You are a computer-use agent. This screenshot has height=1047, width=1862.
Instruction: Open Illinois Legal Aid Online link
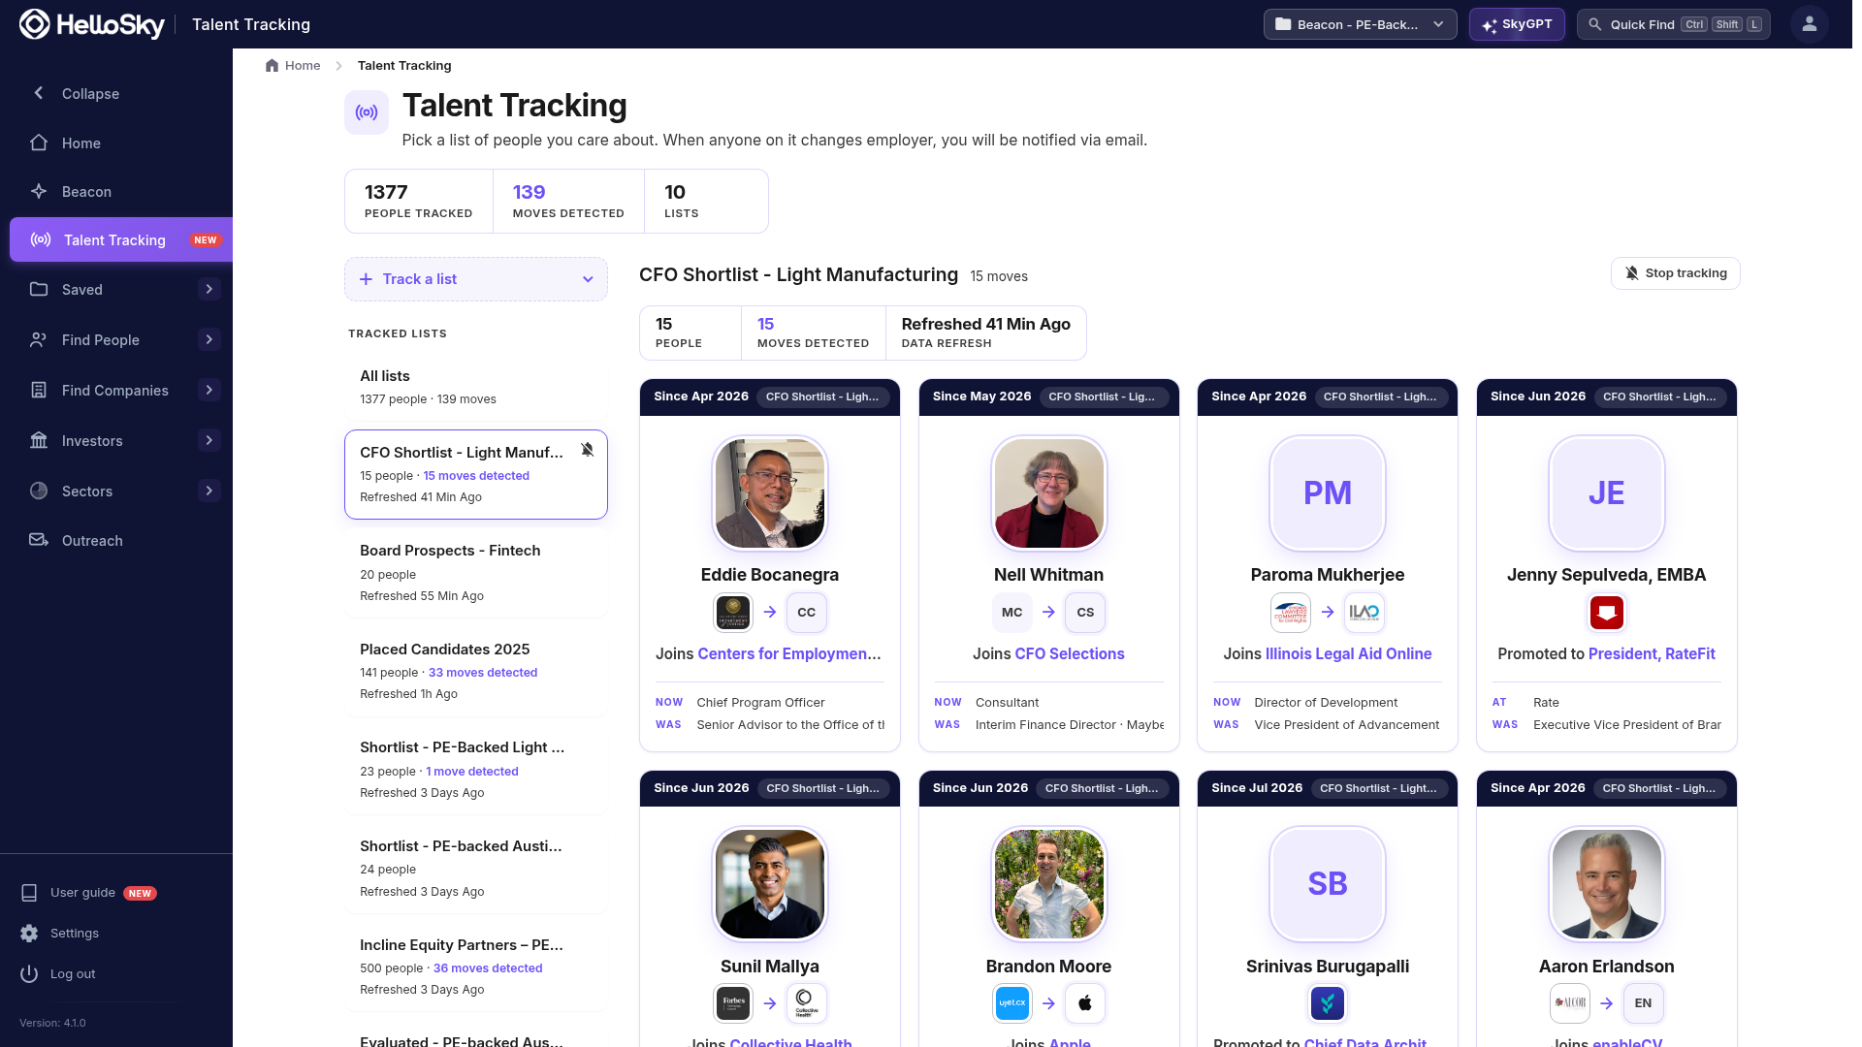(x=1349, y=654)
